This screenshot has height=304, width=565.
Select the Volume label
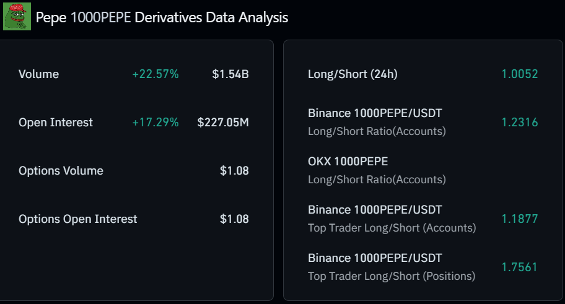coord(38,74)
